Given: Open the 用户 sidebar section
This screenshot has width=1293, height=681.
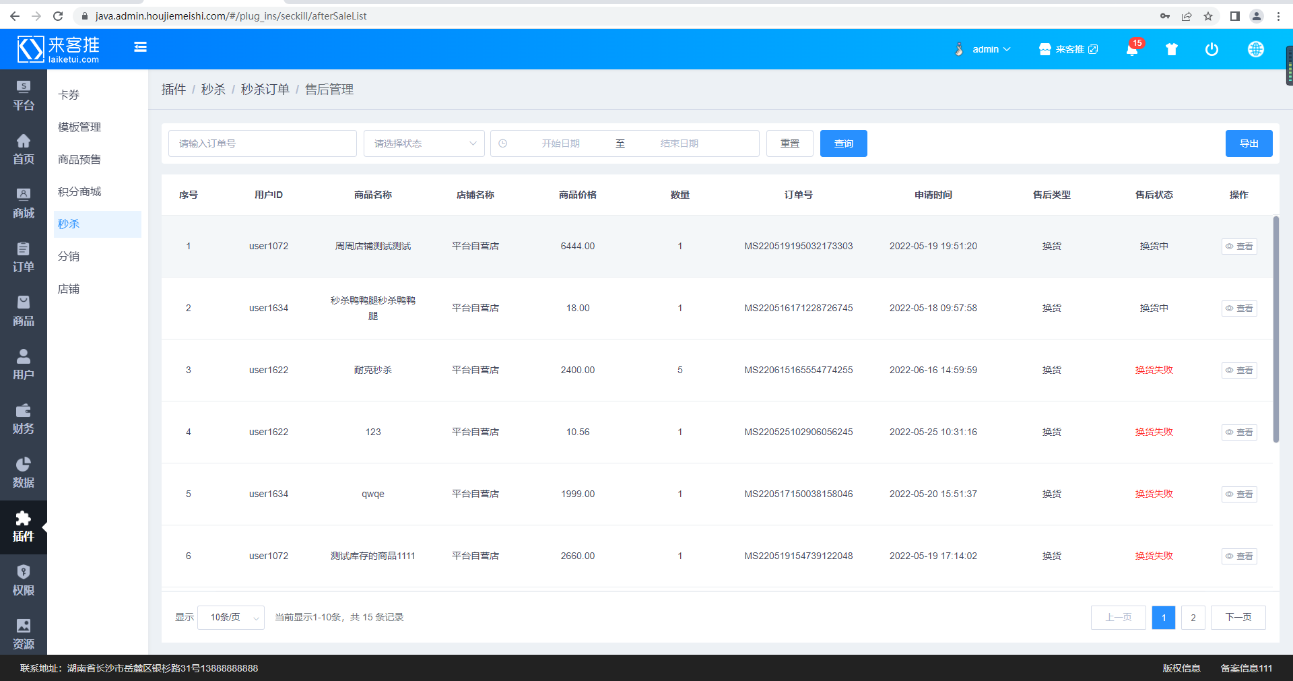Looking at the screenshot, I should [24, 365].
